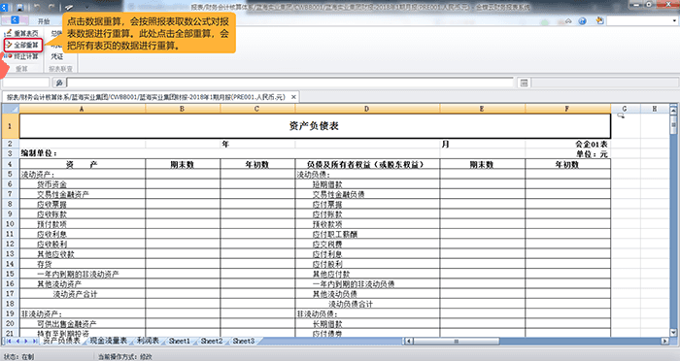Close the report document tab
This screenshot has width=680, height=361.
point(293,97)
